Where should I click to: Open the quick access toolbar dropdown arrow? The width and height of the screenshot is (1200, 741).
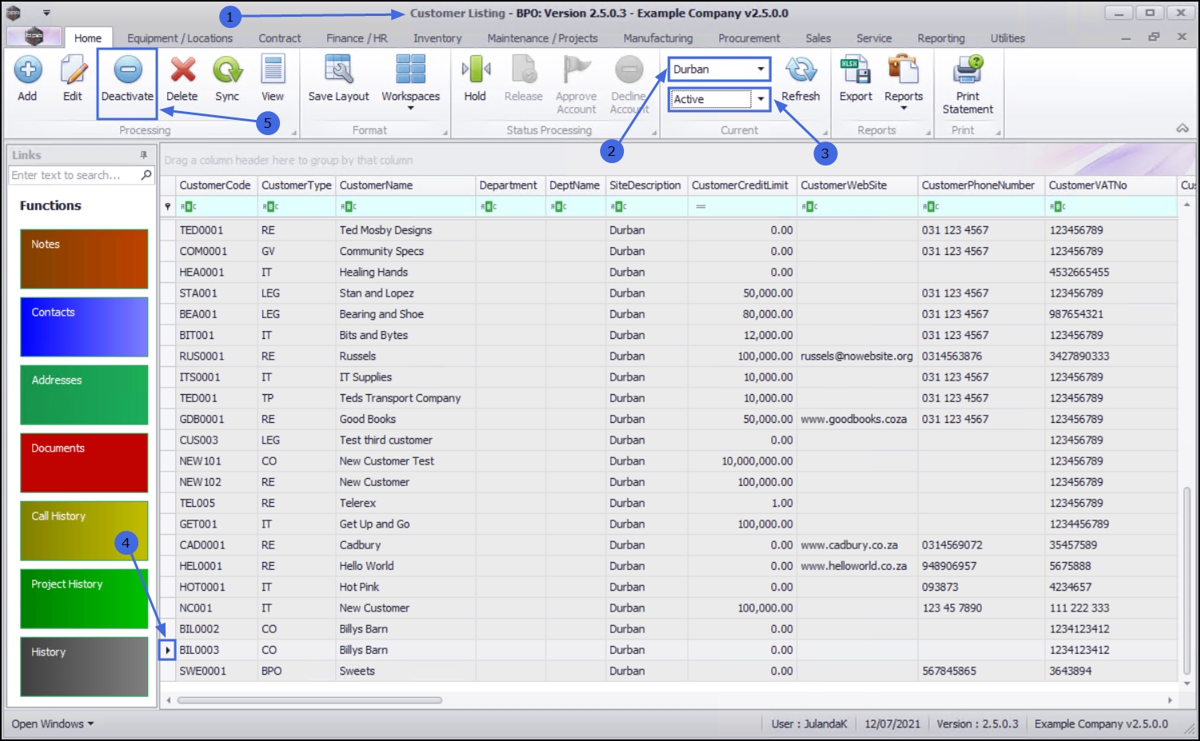pyautogui.click(x=46, y=13)
